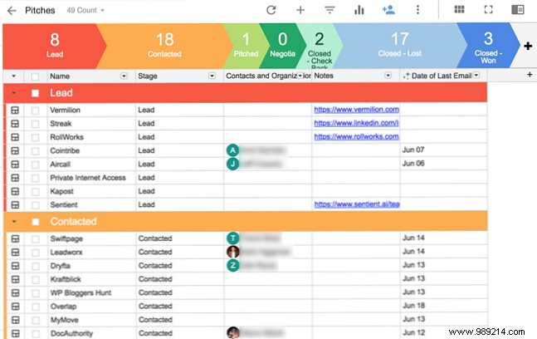Select the Pitched pipeline stage
This screenshot has width=537, height=339.
click(245, 46)
